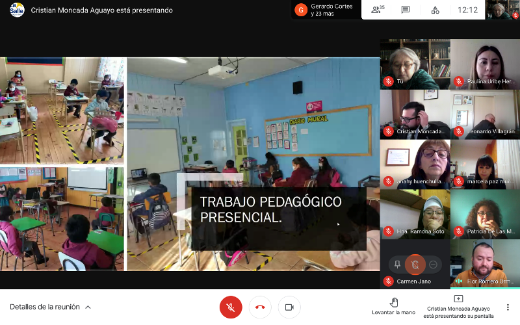Pin Carmen Jano's video tile
Screen dimensions: 520x325
[x=396, y=265]
